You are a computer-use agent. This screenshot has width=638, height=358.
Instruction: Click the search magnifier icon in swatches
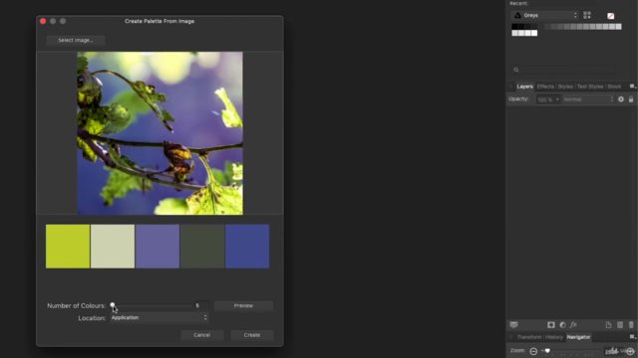(x=516, y=70)
